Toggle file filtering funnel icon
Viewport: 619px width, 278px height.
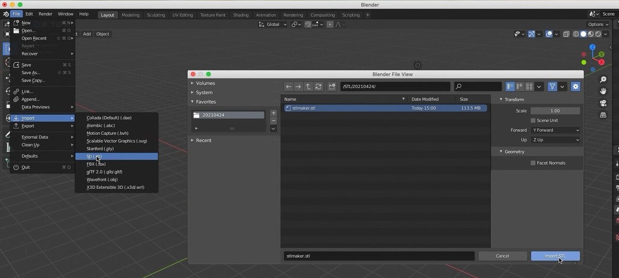pos(552,86)
